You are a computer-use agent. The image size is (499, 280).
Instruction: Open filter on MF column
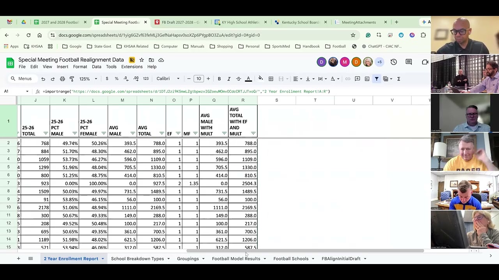[195, 134]
